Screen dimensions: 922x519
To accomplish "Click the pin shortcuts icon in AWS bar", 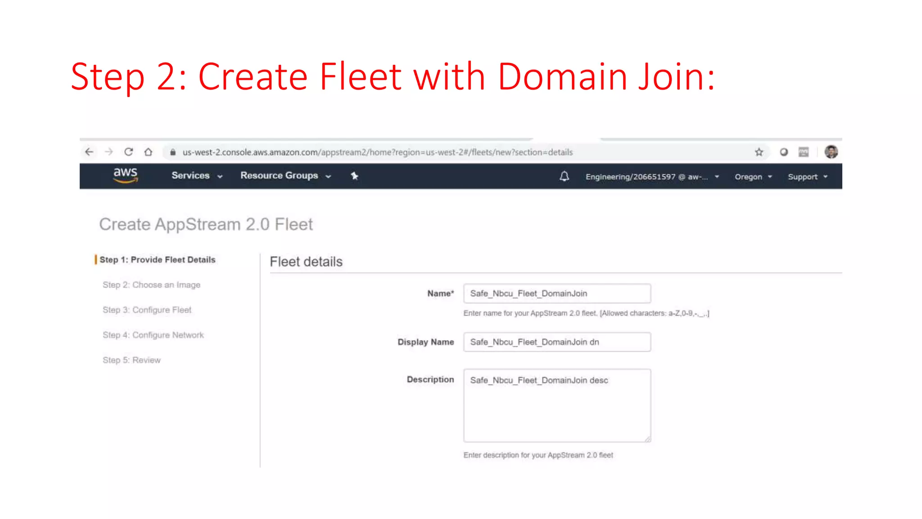I will [x=355, y=176].
